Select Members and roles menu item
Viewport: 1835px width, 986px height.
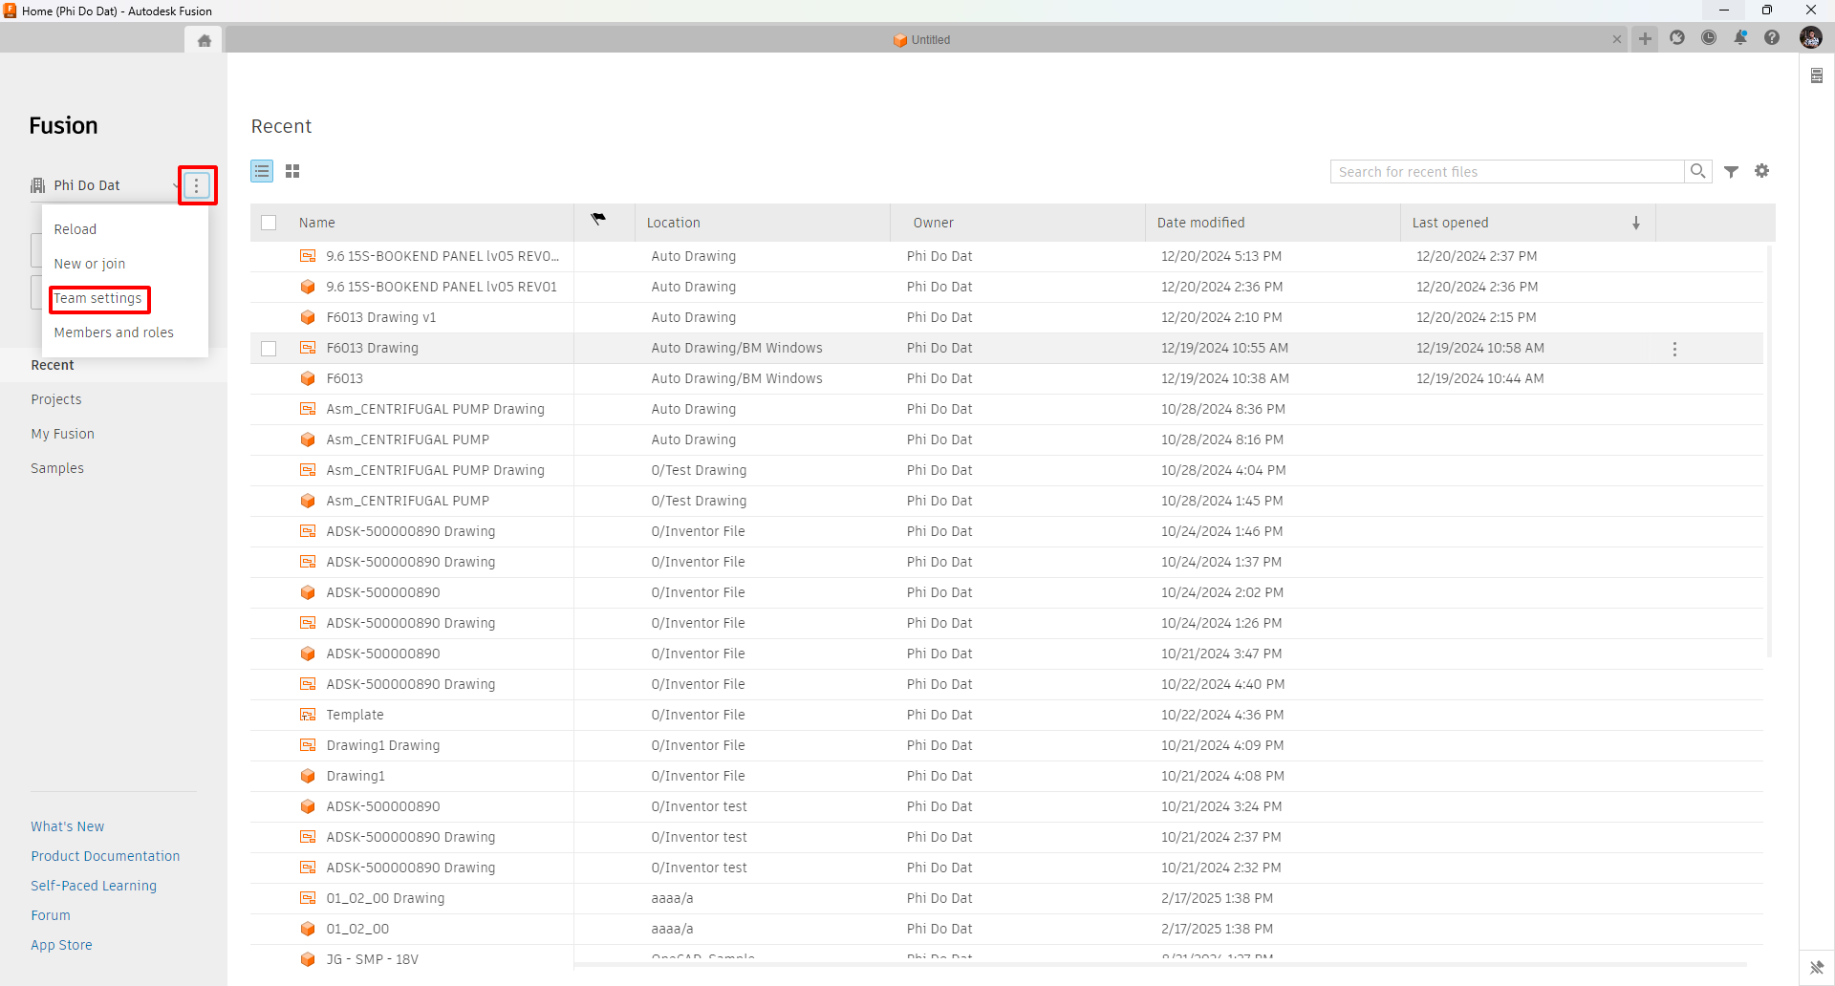point(114,332)
